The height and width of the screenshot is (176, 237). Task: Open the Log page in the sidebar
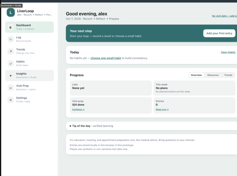click(30, 39)
